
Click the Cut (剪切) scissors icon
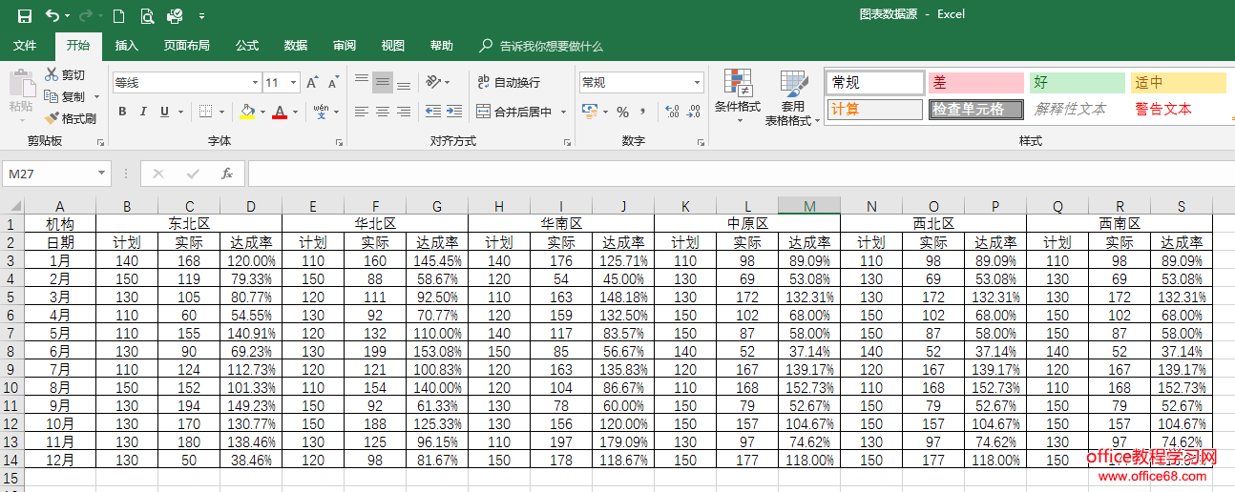51,74
